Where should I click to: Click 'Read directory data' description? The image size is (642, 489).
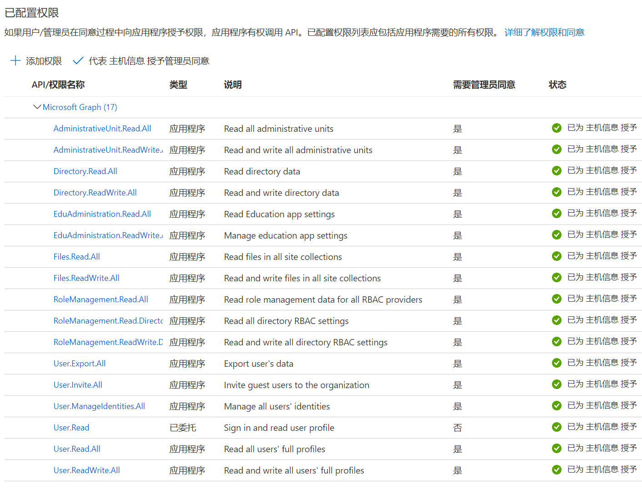tap(262, 171)
